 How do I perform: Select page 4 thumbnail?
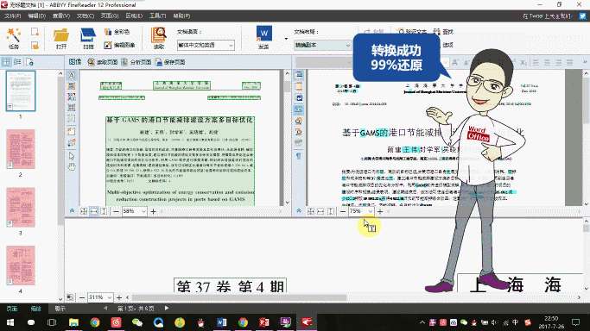tap(21, 265)
